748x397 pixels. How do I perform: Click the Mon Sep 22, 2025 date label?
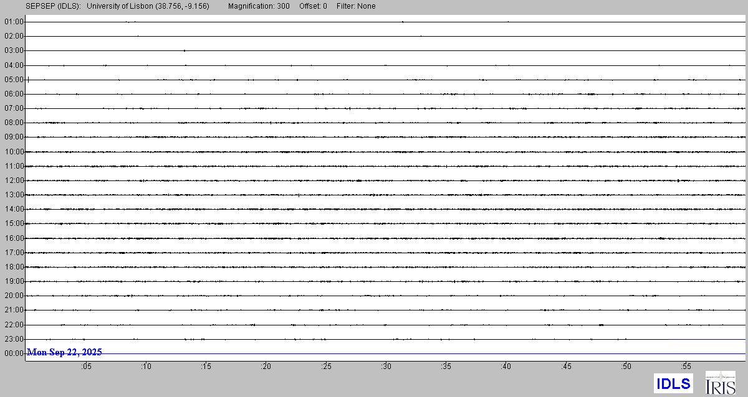click(65, 352)
